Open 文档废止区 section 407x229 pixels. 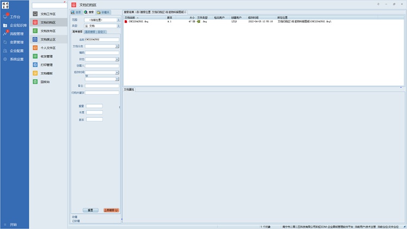[48, 39]
